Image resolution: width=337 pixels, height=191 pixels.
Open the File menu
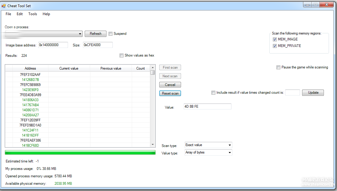pyautogui.click(x=8, y=14)
